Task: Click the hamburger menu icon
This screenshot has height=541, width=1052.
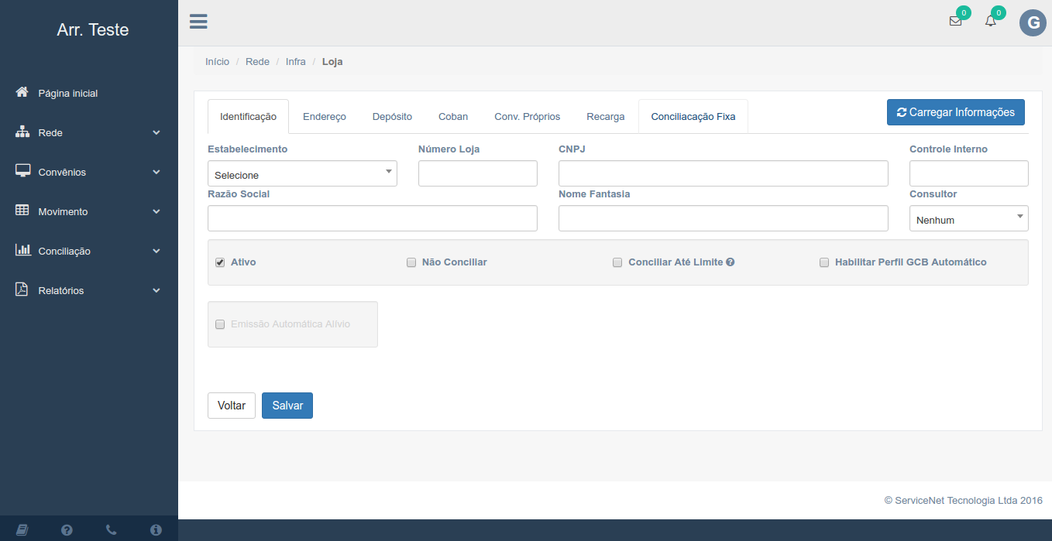Action: pos(198,22)
